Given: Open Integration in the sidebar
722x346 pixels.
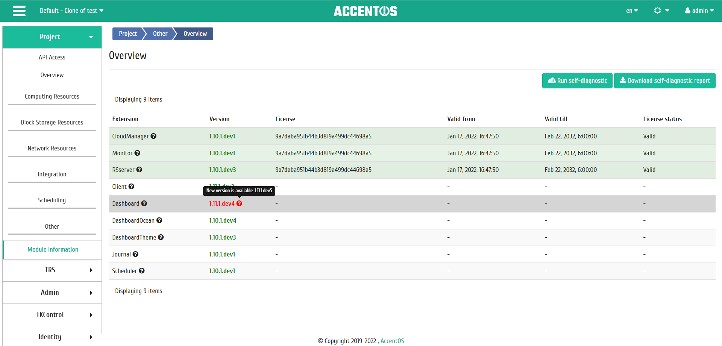Looking at the screenshot, I should 52,174.
